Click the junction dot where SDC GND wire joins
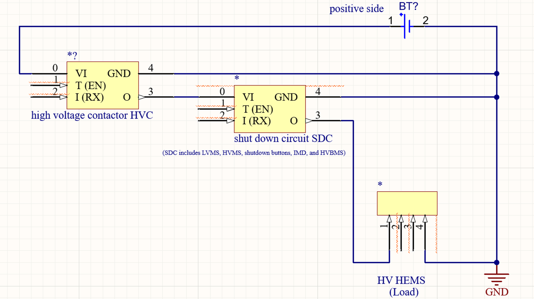The image size is (534, 299). [497, 97]
